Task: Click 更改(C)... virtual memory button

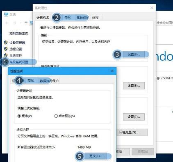Action: [96, 156]
